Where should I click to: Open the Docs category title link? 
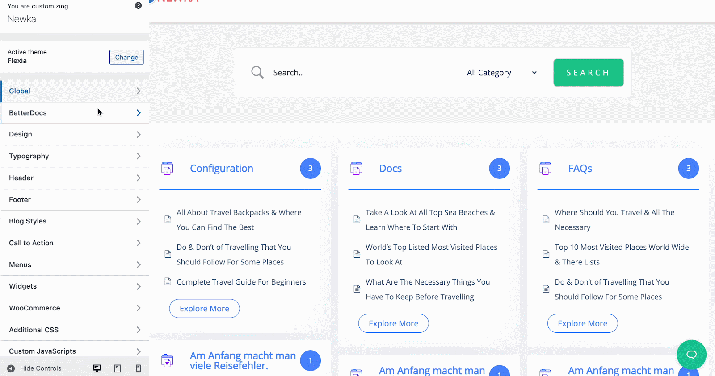pyautogui.click(x=391, y=169)
